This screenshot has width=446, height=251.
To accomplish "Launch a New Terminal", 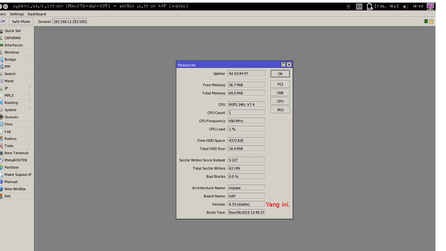I will coord(17,153).
